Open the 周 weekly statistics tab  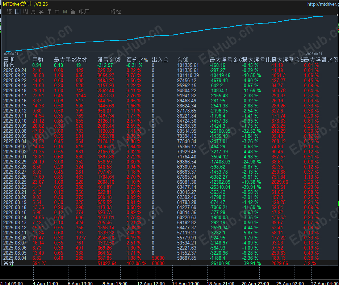coord(25,12)
